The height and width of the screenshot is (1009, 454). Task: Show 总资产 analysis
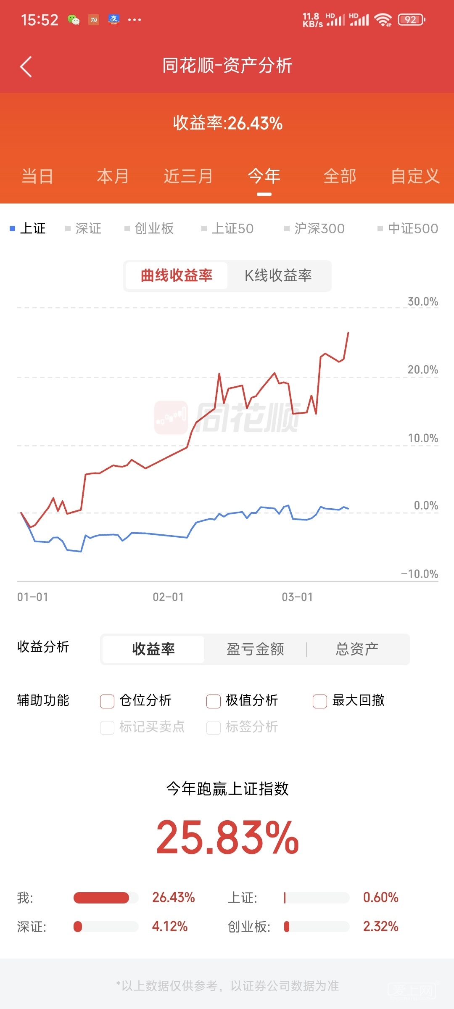tap(357, 649)
